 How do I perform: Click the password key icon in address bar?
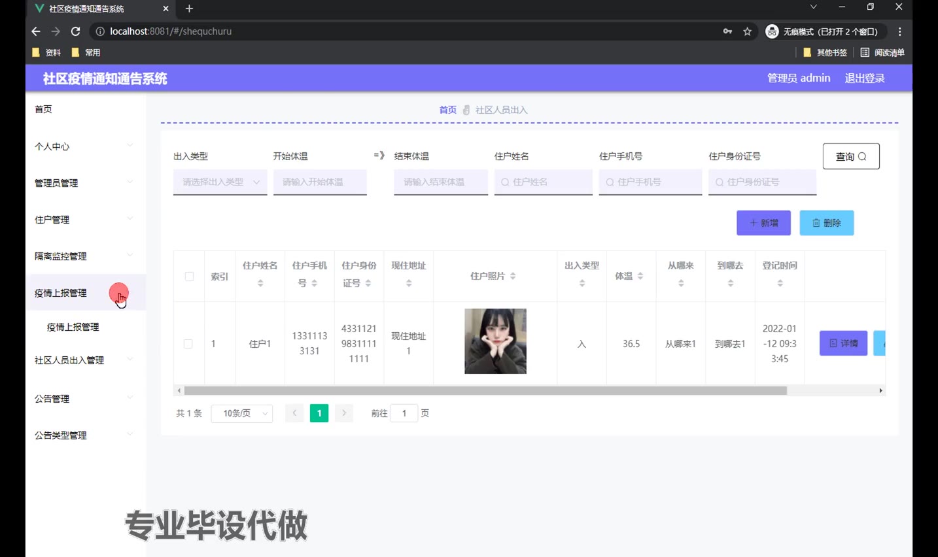[x=727, y=31]
